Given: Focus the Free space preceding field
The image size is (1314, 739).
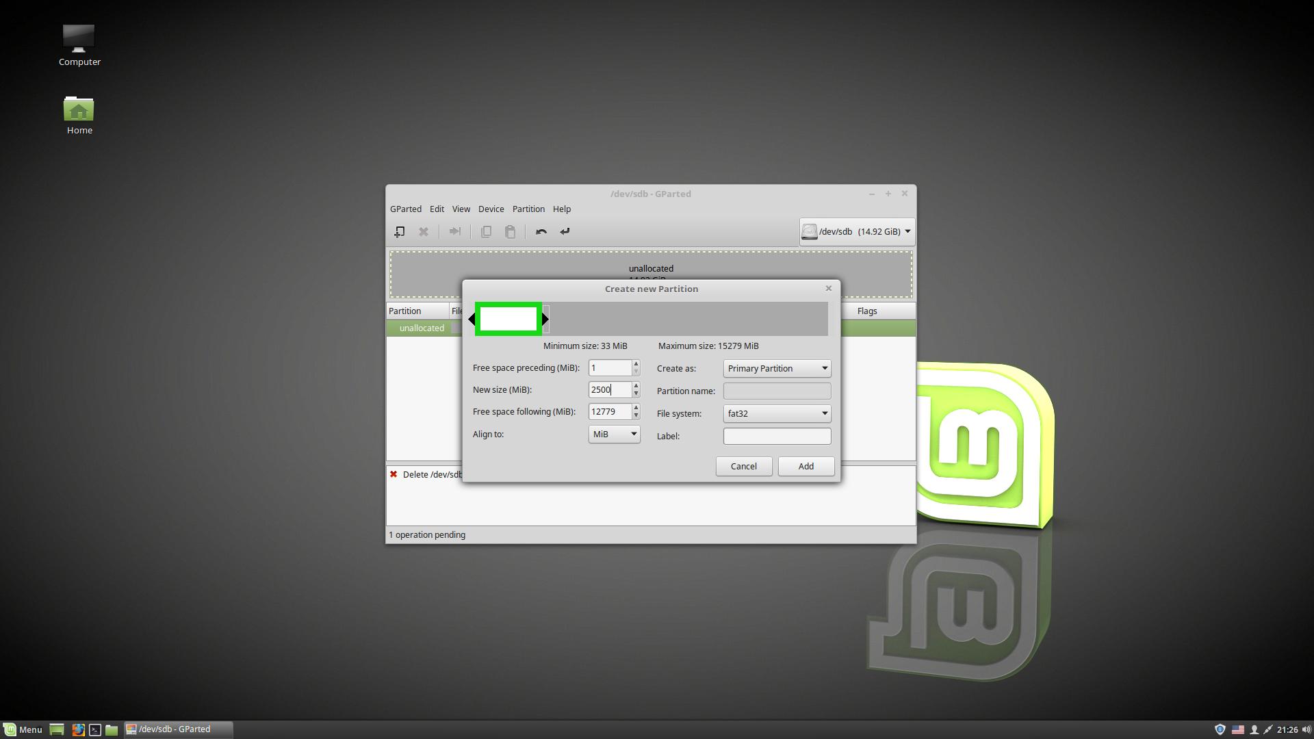Looking at the screenshot, I should click(610, 368).
